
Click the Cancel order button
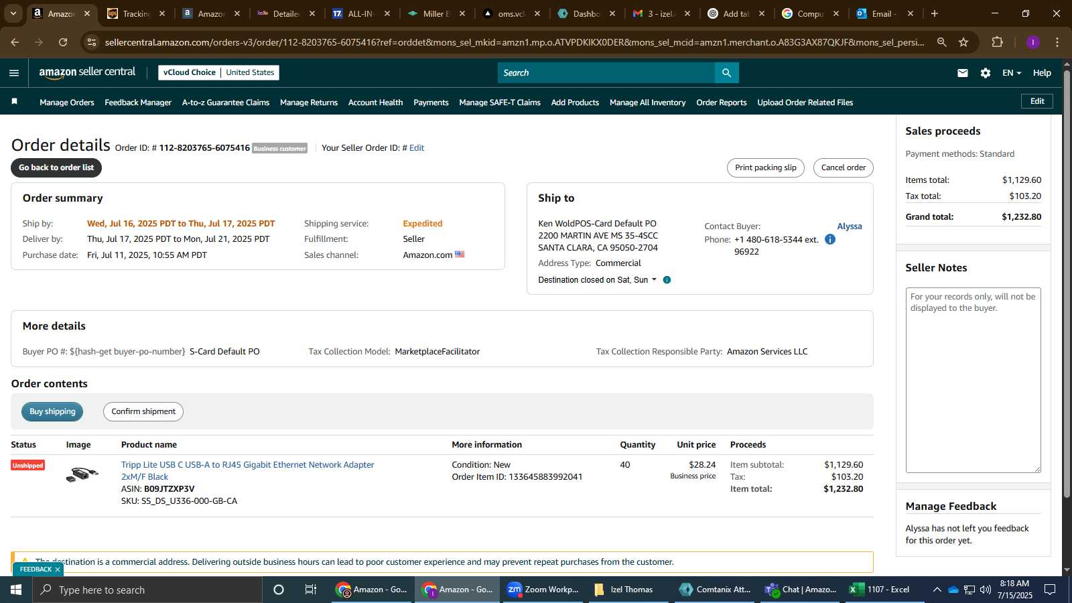(844, 167)
